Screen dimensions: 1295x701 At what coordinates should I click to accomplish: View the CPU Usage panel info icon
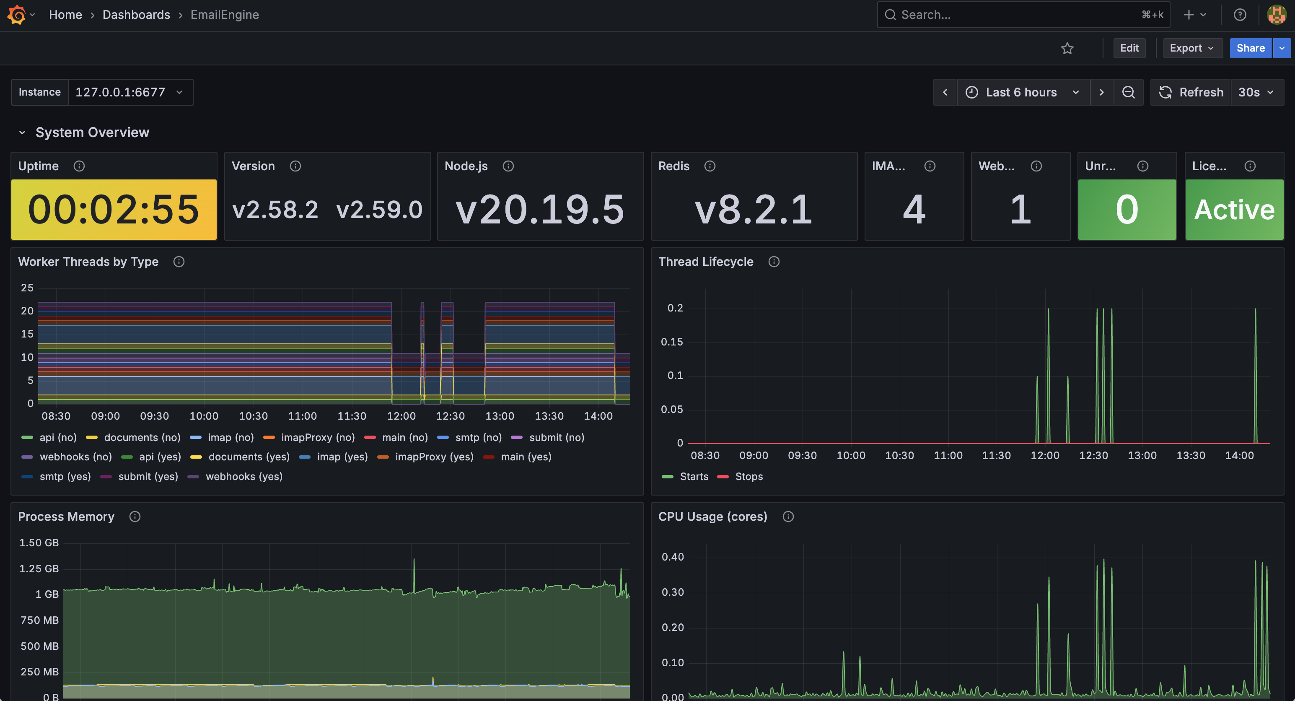coord(788,517)
